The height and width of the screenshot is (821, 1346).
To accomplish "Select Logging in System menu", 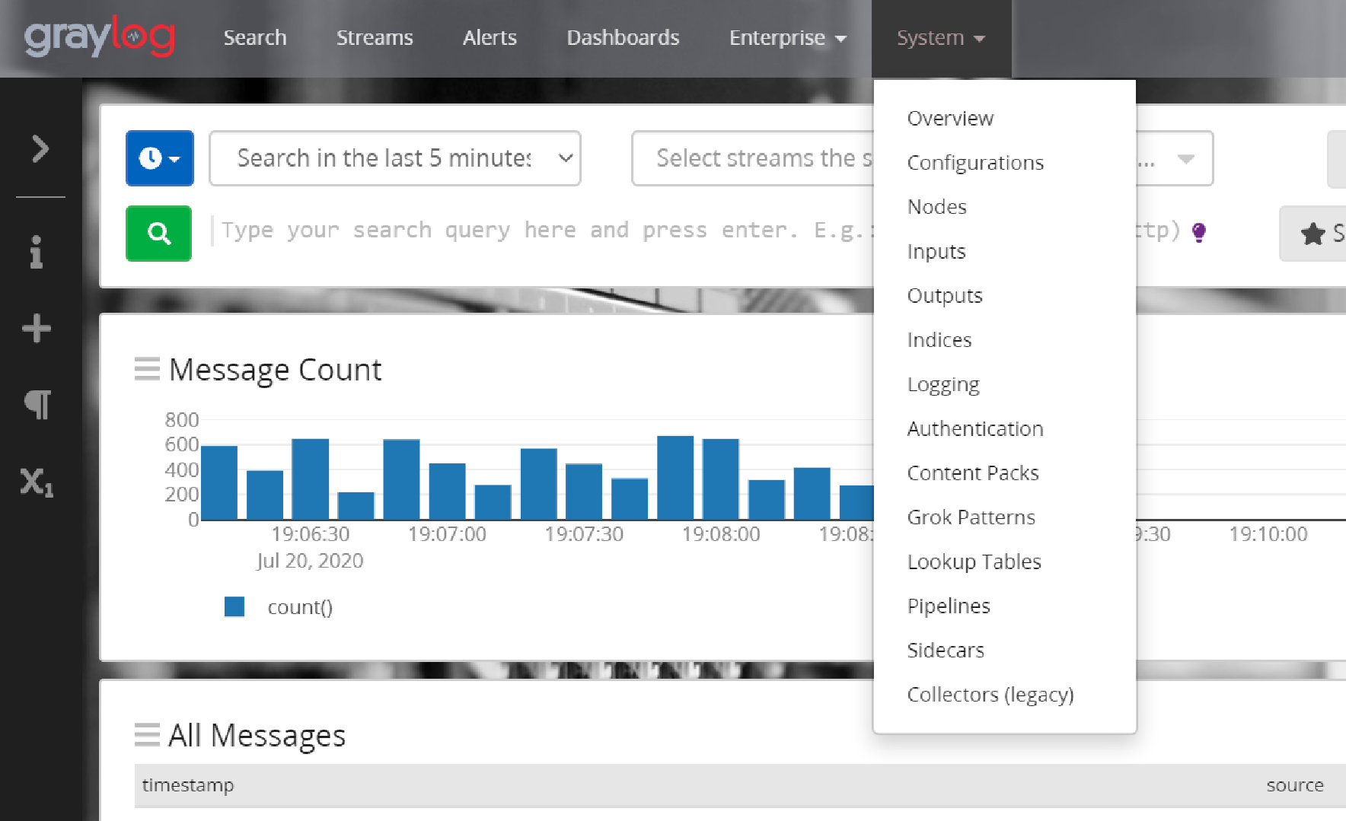I will click(943, 384).
